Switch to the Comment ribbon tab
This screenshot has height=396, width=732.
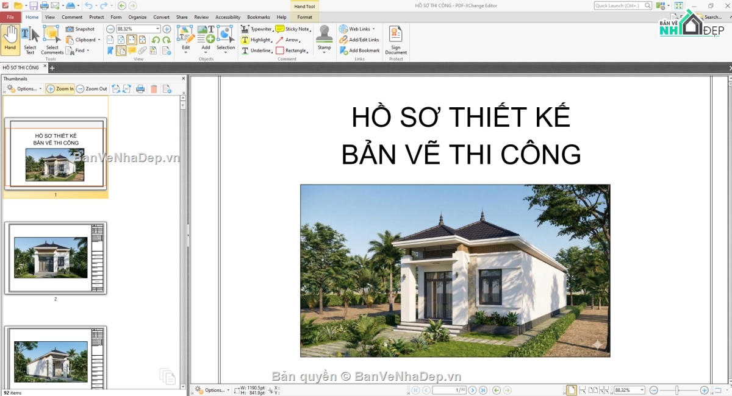pos(72,17)
